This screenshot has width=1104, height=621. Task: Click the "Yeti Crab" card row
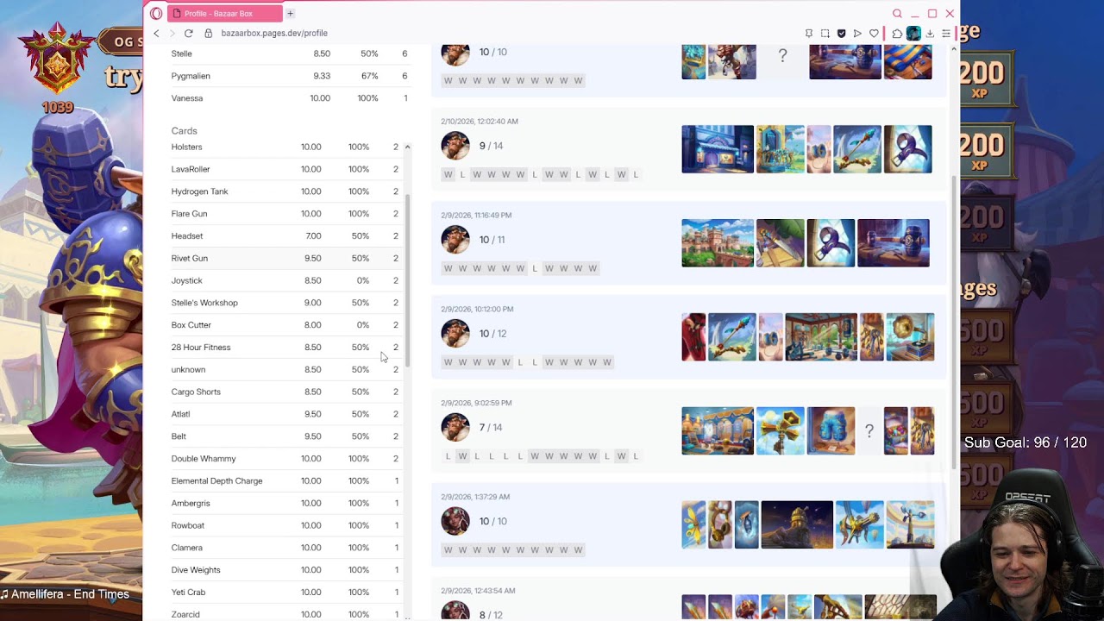pyautogui.click(x=285, y=593)
